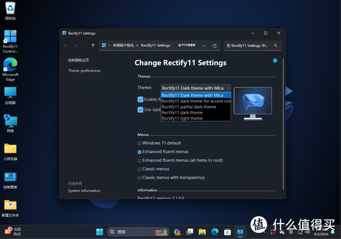Click the vertical scrollbar in the settings window
Viewport: 341px width, 239px height.
pos(283,124)
